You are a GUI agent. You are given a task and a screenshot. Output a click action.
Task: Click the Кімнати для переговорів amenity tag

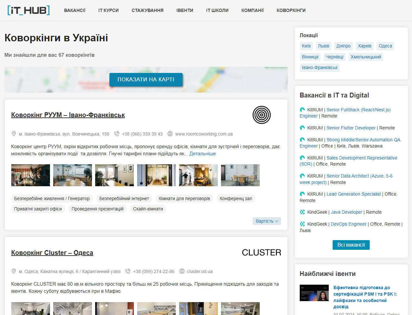click(x=184, y=198)
